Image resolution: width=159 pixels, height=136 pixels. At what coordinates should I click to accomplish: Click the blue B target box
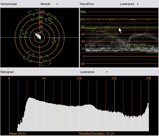click(56, 42)
